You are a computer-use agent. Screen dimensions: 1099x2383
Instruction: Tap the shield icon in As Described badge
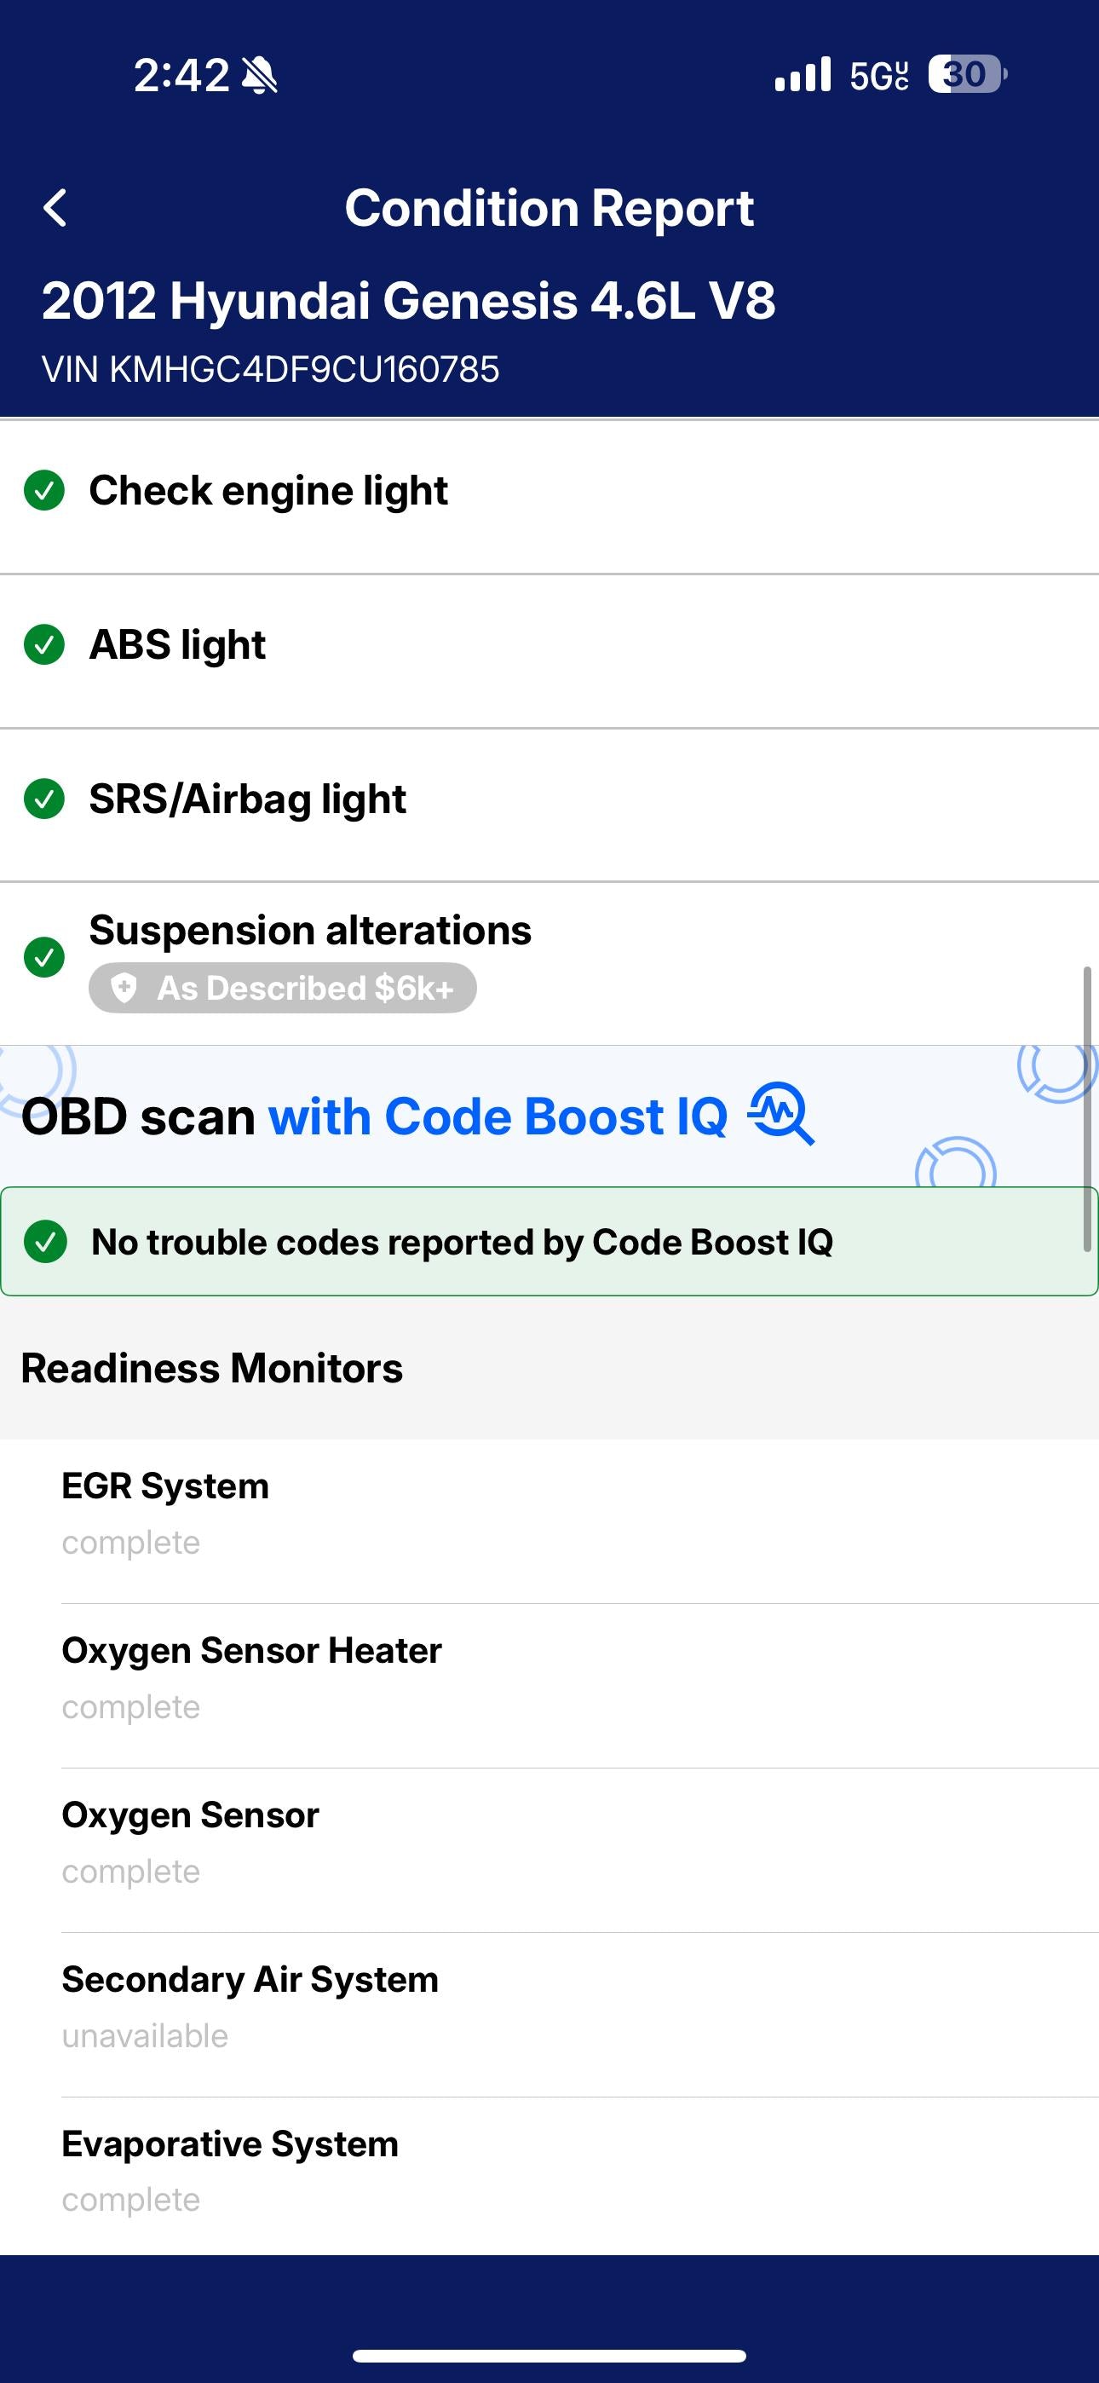coord(124,988)
